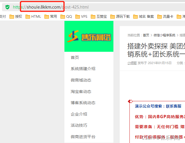
Task: Click the publish date 2021年01月15日 text
Action: point(160,63)
